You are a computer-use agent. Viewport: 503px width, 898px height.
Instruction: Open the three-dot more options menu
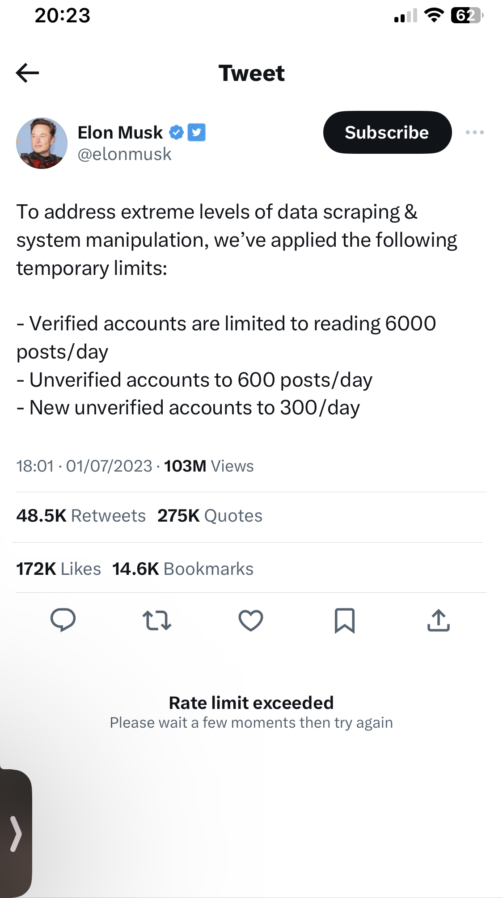[x=474, y=132]
